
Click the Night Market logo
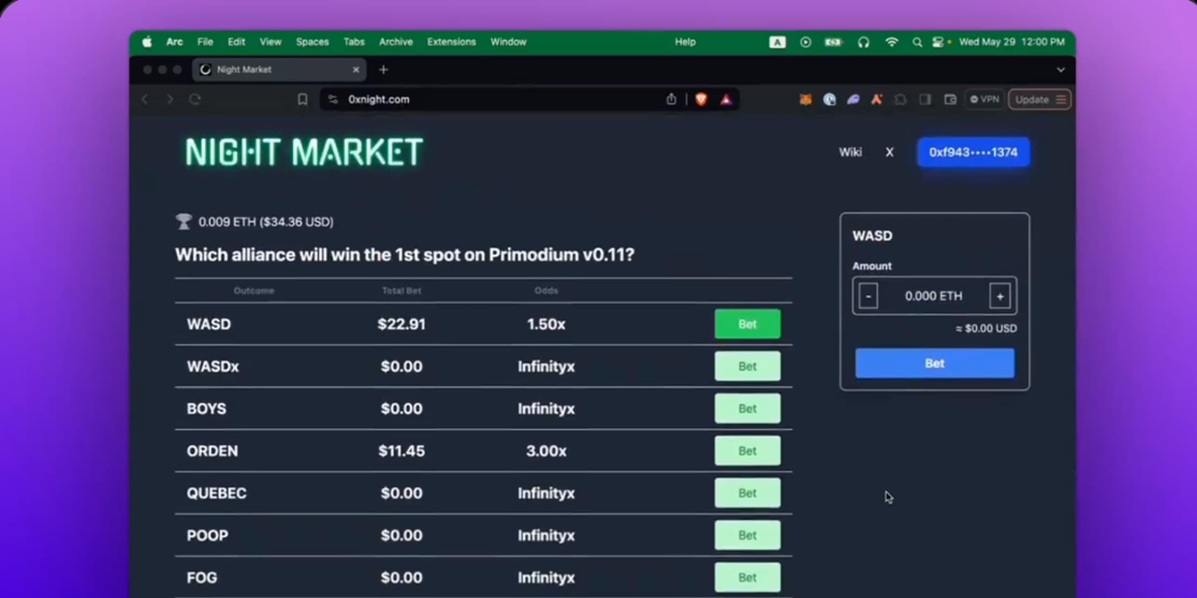[304, 152]
